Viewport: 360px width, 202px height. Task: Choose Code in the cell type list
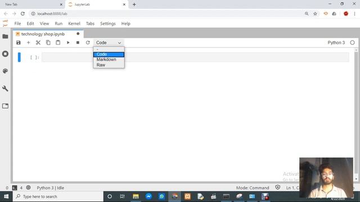coord(109,54)
